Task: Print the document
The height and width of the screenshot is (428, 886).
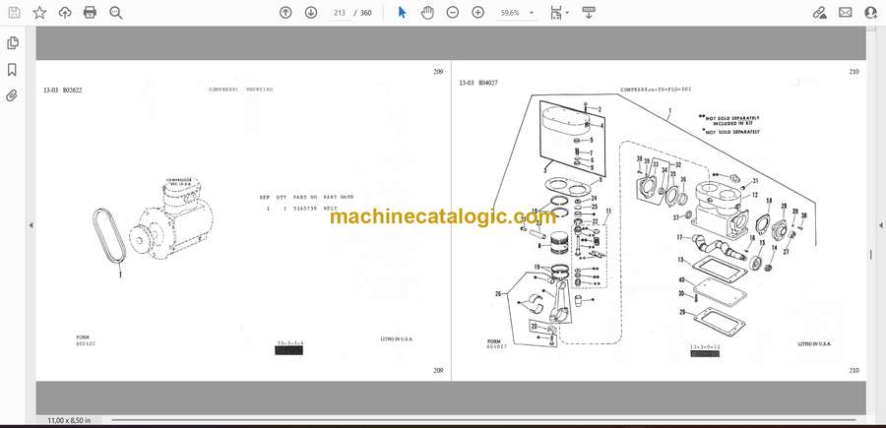Action: point(90,13)
